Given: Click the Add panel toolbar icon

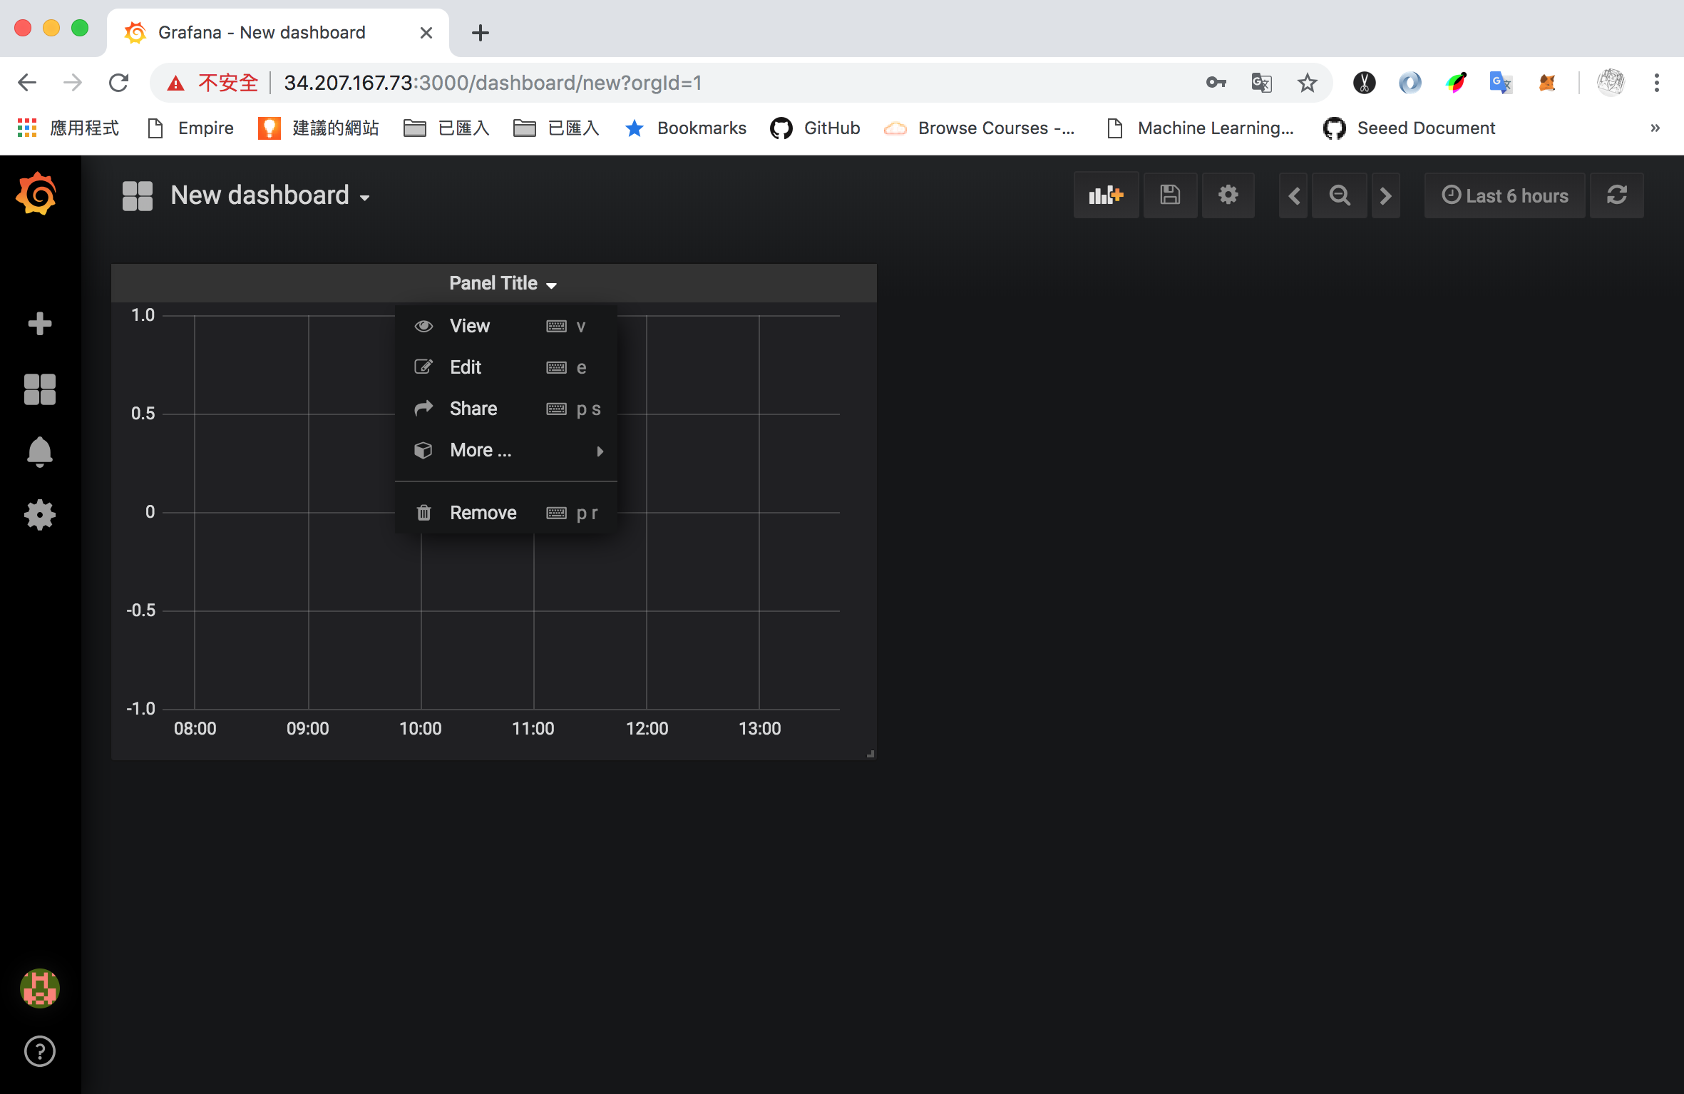Looking at the screenshot, I should pyautogui.click(x=1106, y=195).
